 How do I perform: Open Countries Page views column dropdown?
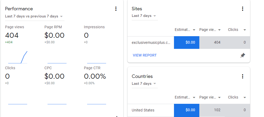coord(219,97)
